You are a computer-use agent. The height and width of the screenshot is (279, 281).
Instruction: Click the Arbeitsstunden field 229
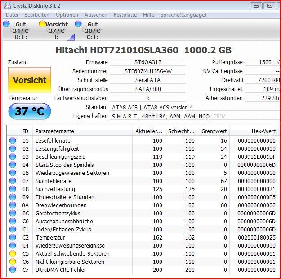tap(263, 98)
